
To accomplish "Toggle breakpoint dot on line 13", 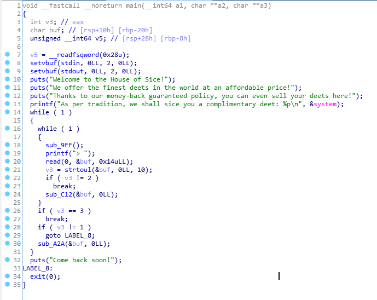I will (8, 103).
